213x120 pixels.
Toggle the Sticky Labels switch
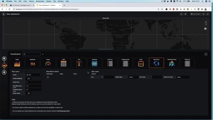click(x=28, y=93)
